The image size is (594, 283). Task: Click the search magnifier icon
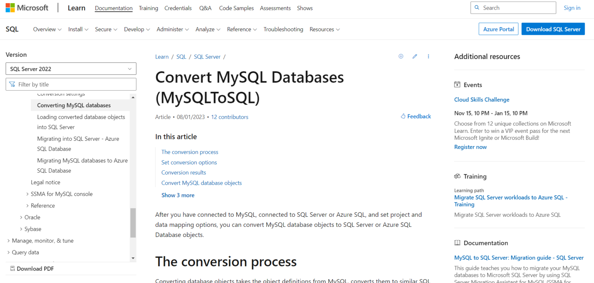pyautogui.click(x=477, y=8)
